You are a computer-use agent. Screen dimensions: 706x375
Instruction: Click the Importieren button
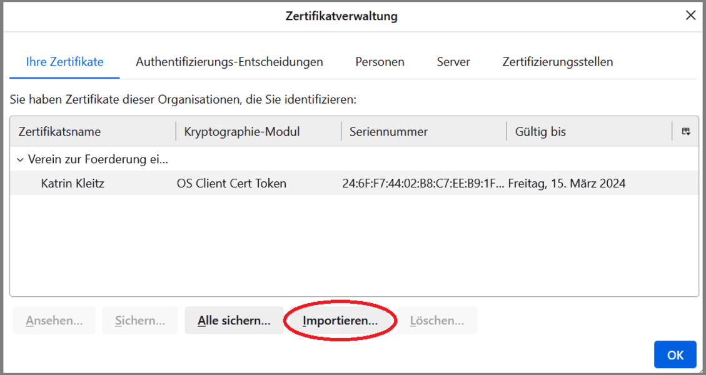coord(340,321)
